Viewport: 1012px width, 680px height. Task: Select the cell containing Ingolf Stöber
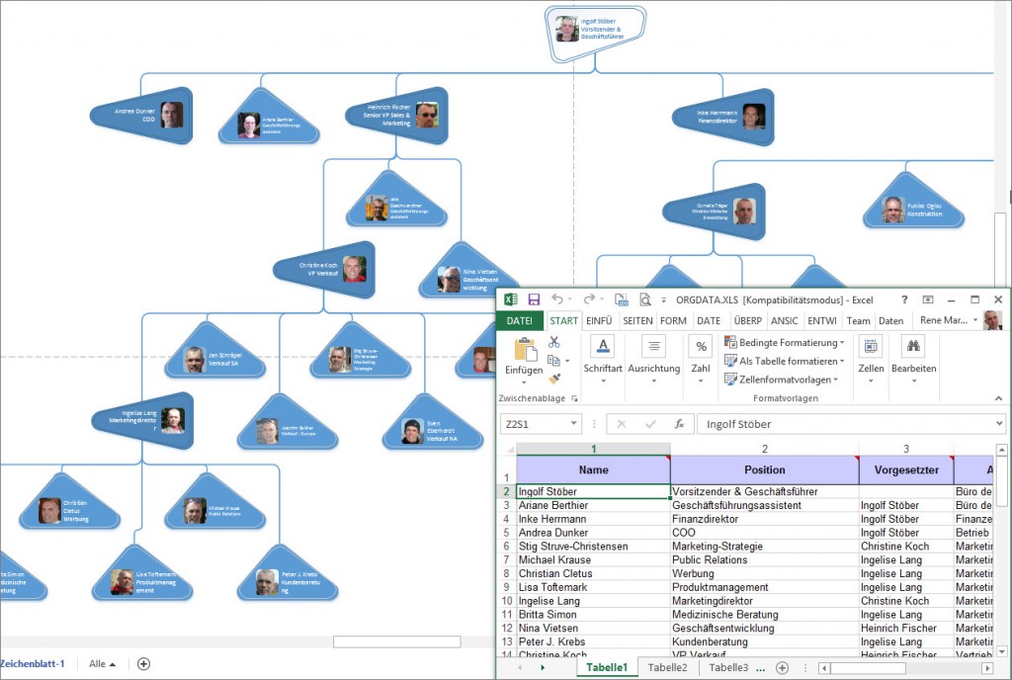[593, 490]
